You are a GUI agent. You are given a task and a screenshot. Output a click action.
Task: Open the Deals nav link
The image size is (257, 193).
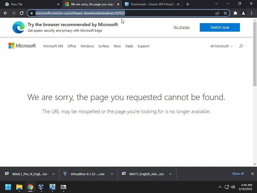click(x=129, y=46)
